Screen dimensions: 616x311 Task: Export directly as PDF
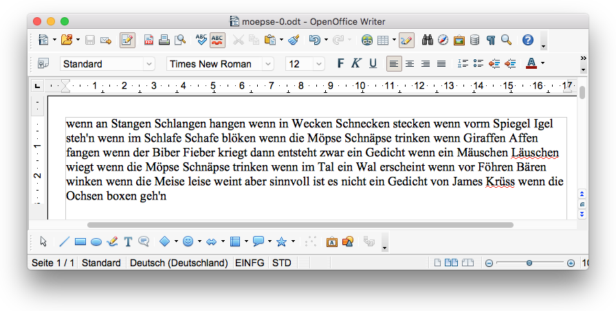click(148, 40)
